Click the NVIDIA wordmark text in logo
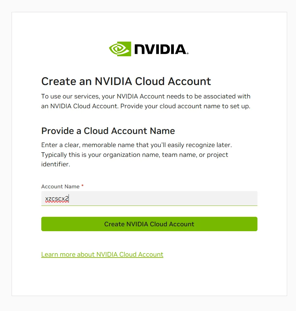The width and height of the screenshot is (296, 311). (x=159, y=49)
